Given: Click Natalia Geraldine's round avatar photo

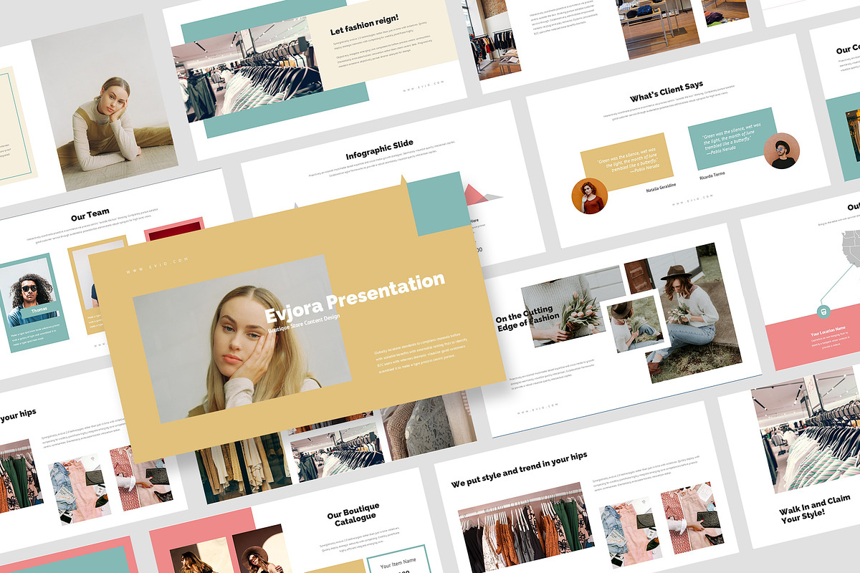Looking at the screenshot, I should [x=589, y=196].
